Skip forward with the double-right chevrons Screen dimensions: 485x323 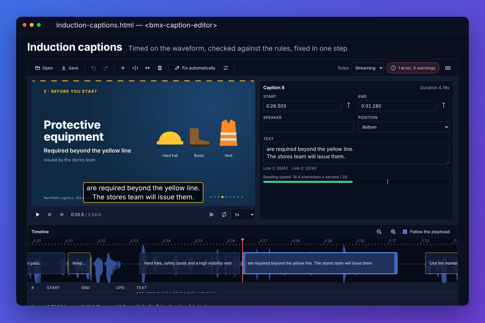click(62, 214)
